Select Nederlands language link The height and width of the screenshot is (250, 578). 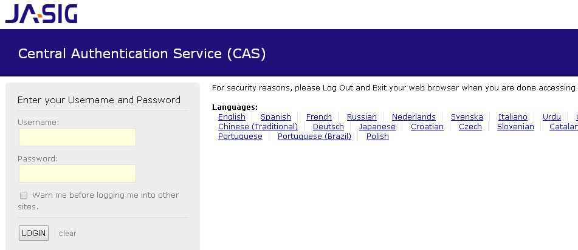pyautogui.click(x=413, y=117)
